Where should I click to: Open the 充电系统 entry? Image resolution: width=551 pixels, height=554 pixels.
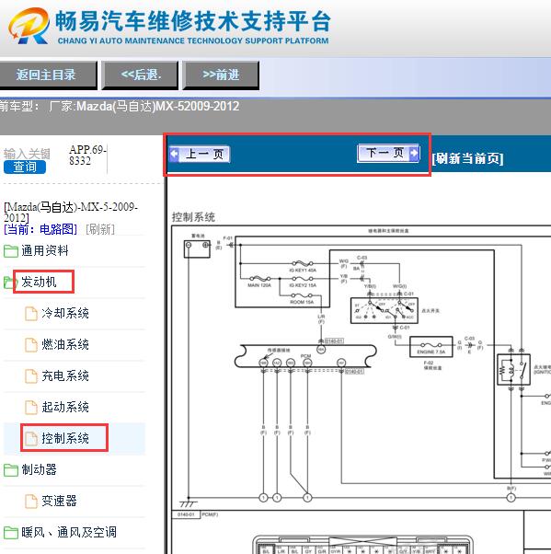65,375
